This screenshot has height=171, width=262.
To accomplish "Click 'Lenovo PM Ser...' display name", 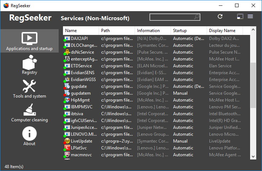I will (x=225, y=107).
